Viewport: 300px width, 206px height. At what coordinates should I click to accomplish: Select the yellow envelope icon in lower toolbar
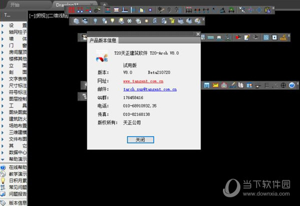215,85
